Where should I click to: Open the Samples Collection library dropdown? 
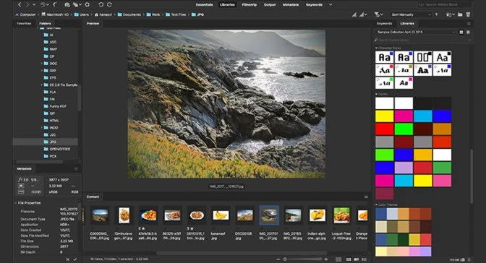(x=416, y=33)
